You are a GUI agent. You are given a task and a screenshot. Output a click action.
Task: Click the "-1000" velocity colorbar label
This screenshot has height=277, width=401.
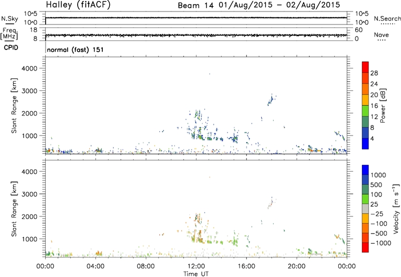point(380,243)
